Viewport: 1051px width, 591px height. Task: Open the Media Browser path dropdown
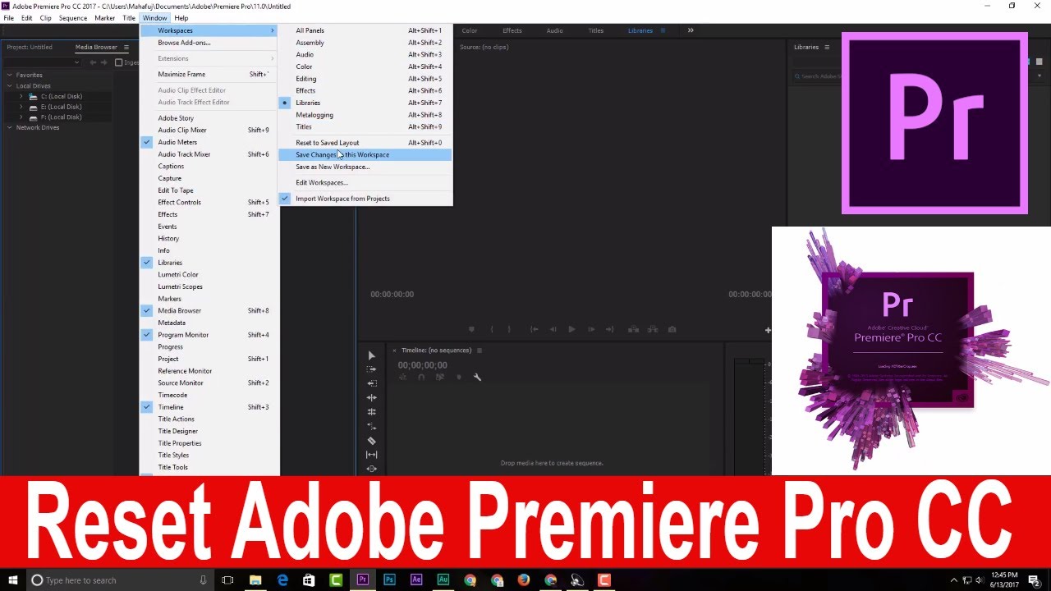[x=77, y=62]
